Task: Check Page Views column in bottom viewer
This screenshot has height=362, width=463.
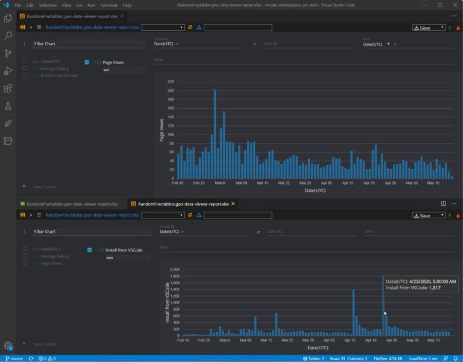Action: click(25, 263)
